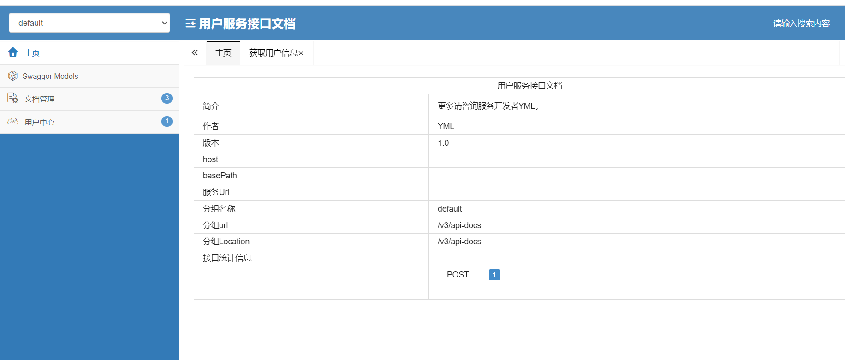This screenshot has width=845, height=360.
Task: Click the home icon in sidebar
Action: (13, 52)
